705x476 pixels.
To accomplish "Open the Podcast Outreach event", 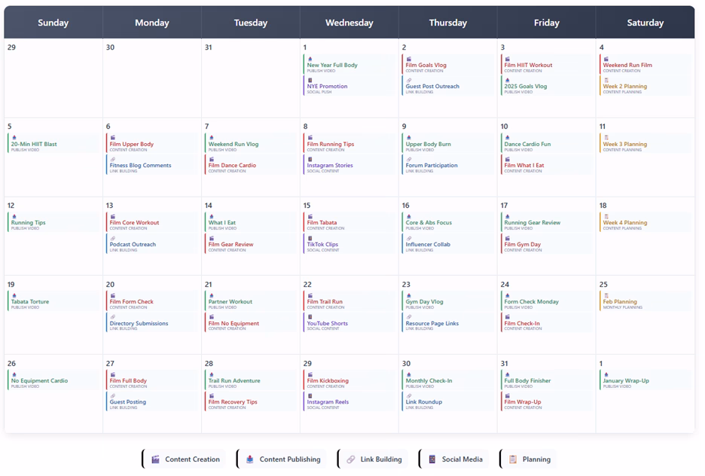I will [x=152, y=243].
